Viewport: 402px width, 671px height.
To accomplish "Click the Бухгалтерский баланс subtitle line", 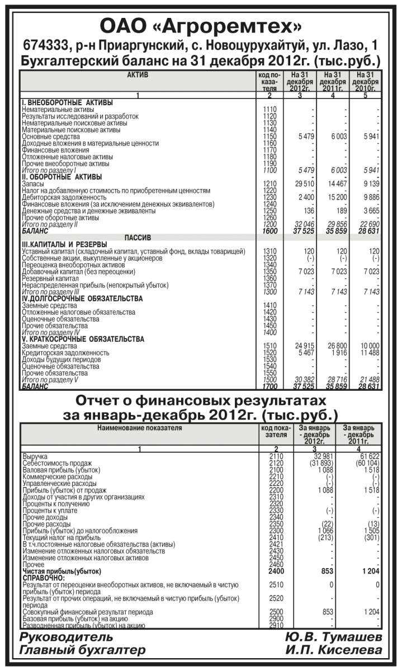I will click(x=201, y=60).
